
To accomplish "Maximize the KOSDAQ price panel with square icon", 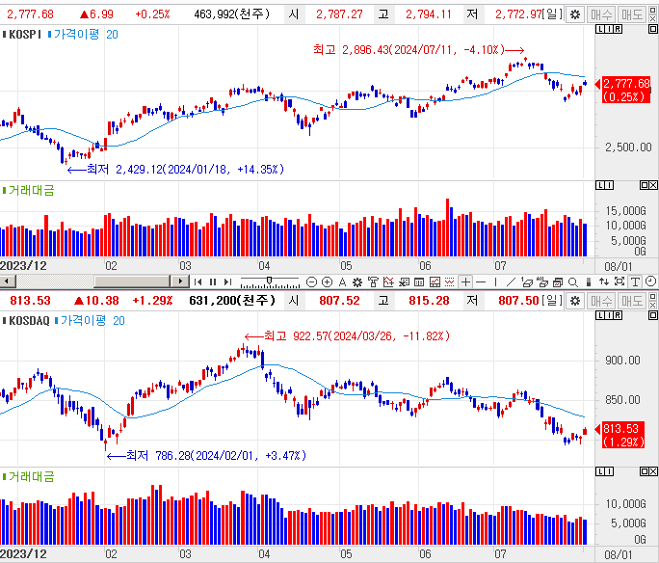I will (653, 316).
